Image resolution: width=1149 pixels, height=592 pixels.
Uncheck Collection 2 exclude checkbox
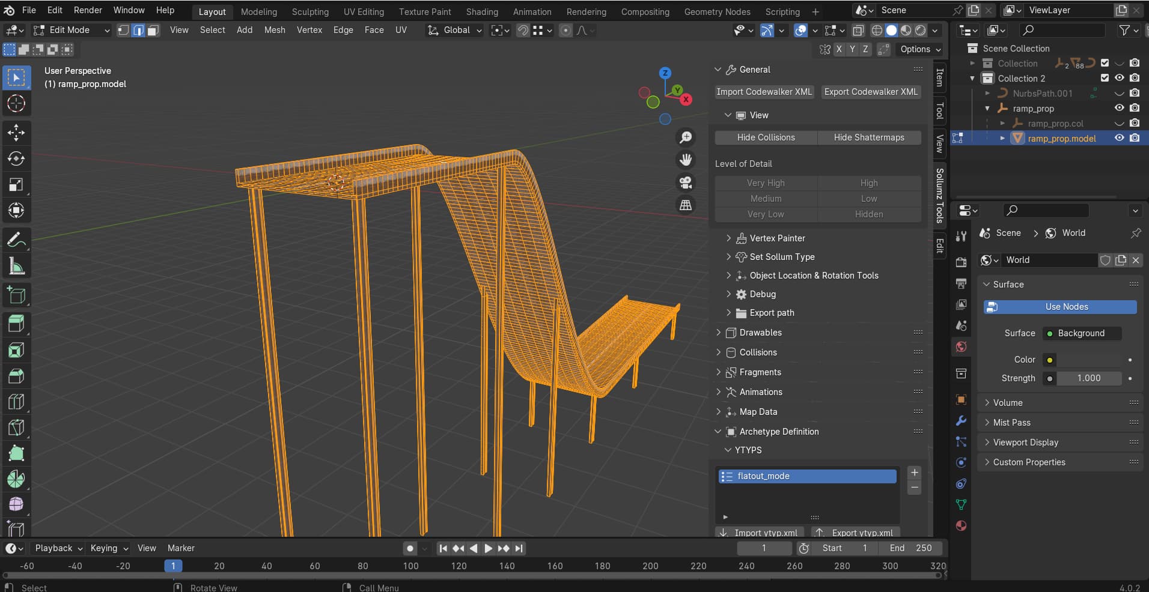pyautogui.click(x=1105, y=78)
